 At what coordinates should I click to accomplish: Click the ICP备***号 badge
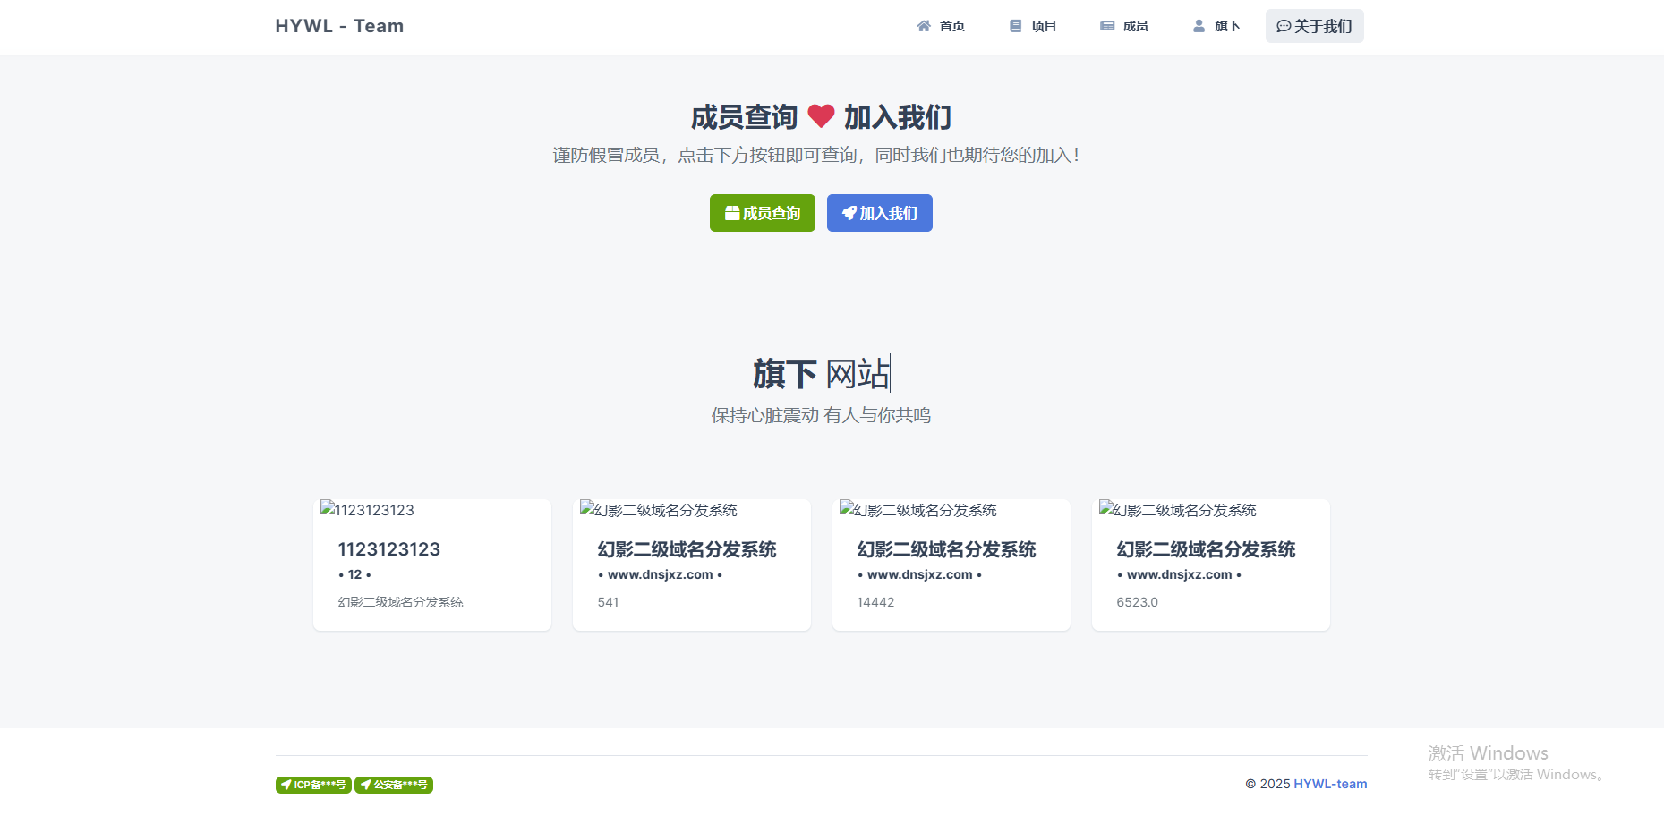pyautogui.click(x=313, y=785)
